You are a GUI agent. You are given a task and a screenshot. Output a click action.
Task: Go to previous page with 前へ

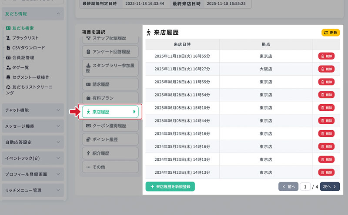click(x=288, y=187)
